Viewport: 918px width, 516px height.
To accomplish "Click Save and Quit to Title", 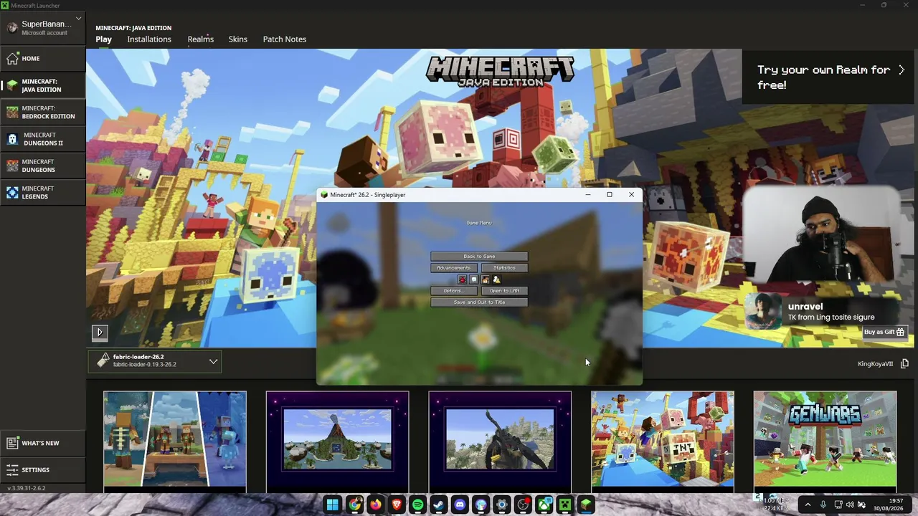I will (x=479, y=302).
